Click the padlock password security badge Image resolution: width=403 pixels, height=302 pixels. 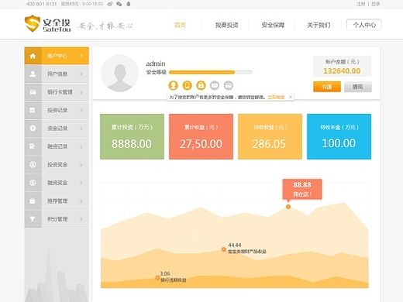pos(201,85)
